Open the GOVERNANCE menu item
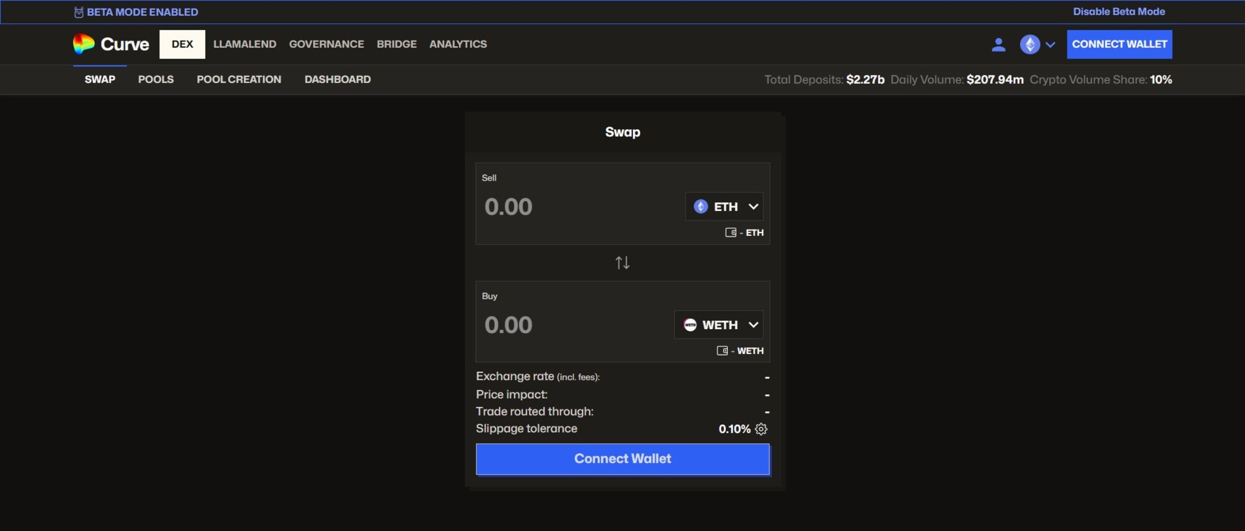This screenshot has width=1245, height=531. [x=326, y=44]
